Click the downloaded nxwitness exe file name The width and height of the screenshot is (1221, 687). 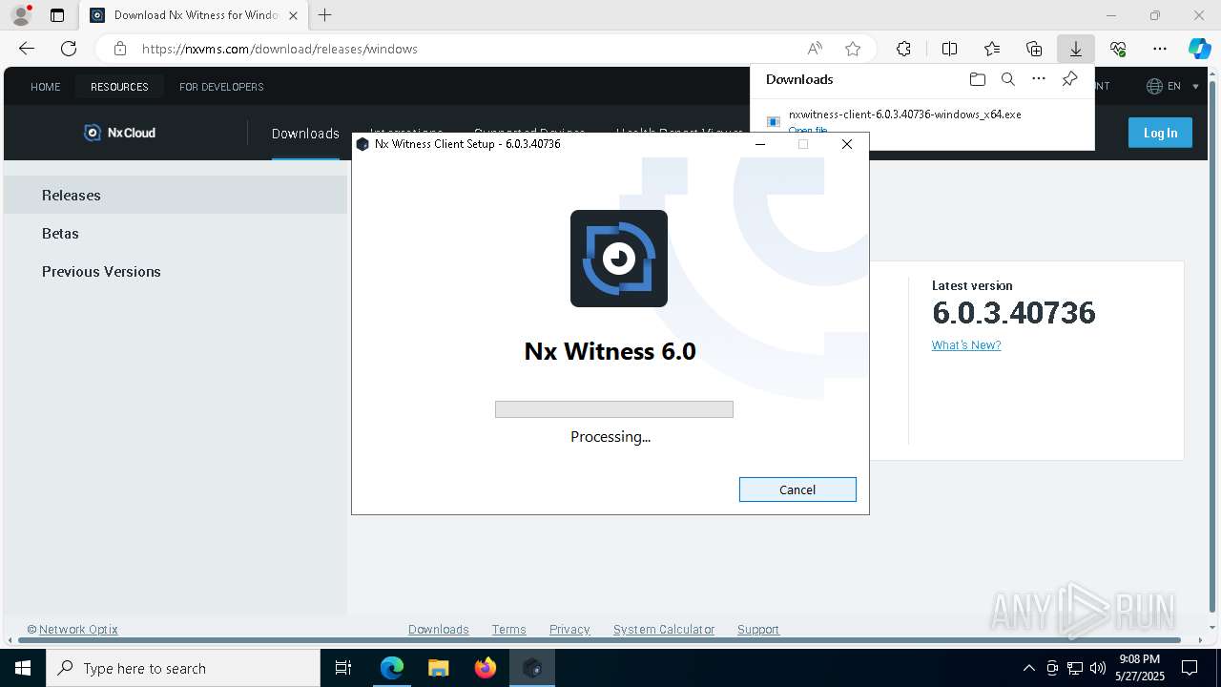pyautogui.click(x=905, y=114)
